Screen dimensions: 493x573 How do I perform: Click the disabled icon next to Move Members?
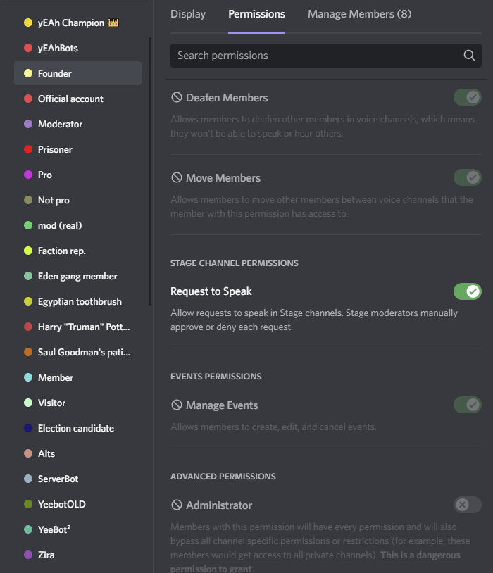[177, 178]
